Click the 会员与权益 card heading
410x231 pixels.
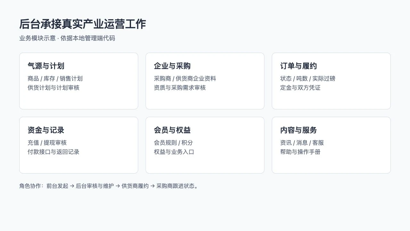pos(172,130)
